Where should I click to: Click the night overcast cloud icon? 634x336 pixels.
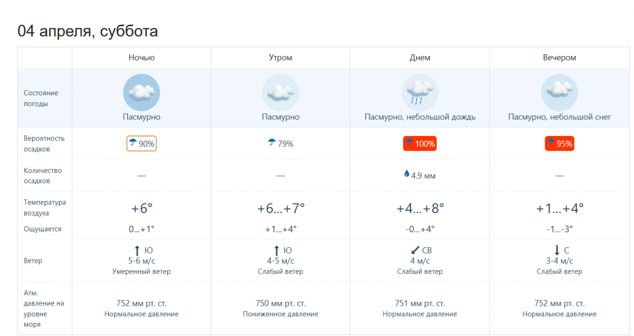click(x=141, y=93)
